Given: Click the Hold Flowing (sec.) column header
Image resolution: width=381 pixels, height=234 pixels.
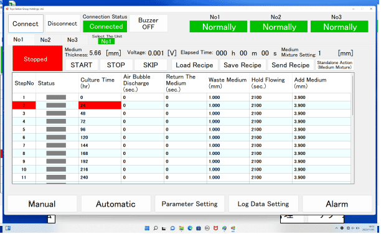Looking at the screenshot, I should click(271, 83).
